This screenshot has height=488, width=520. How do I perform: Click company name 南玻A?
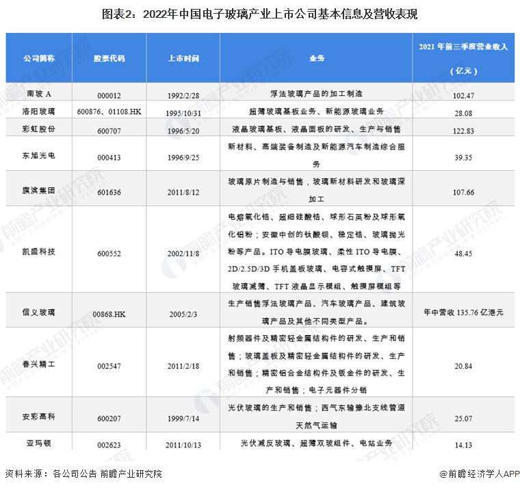39,94
